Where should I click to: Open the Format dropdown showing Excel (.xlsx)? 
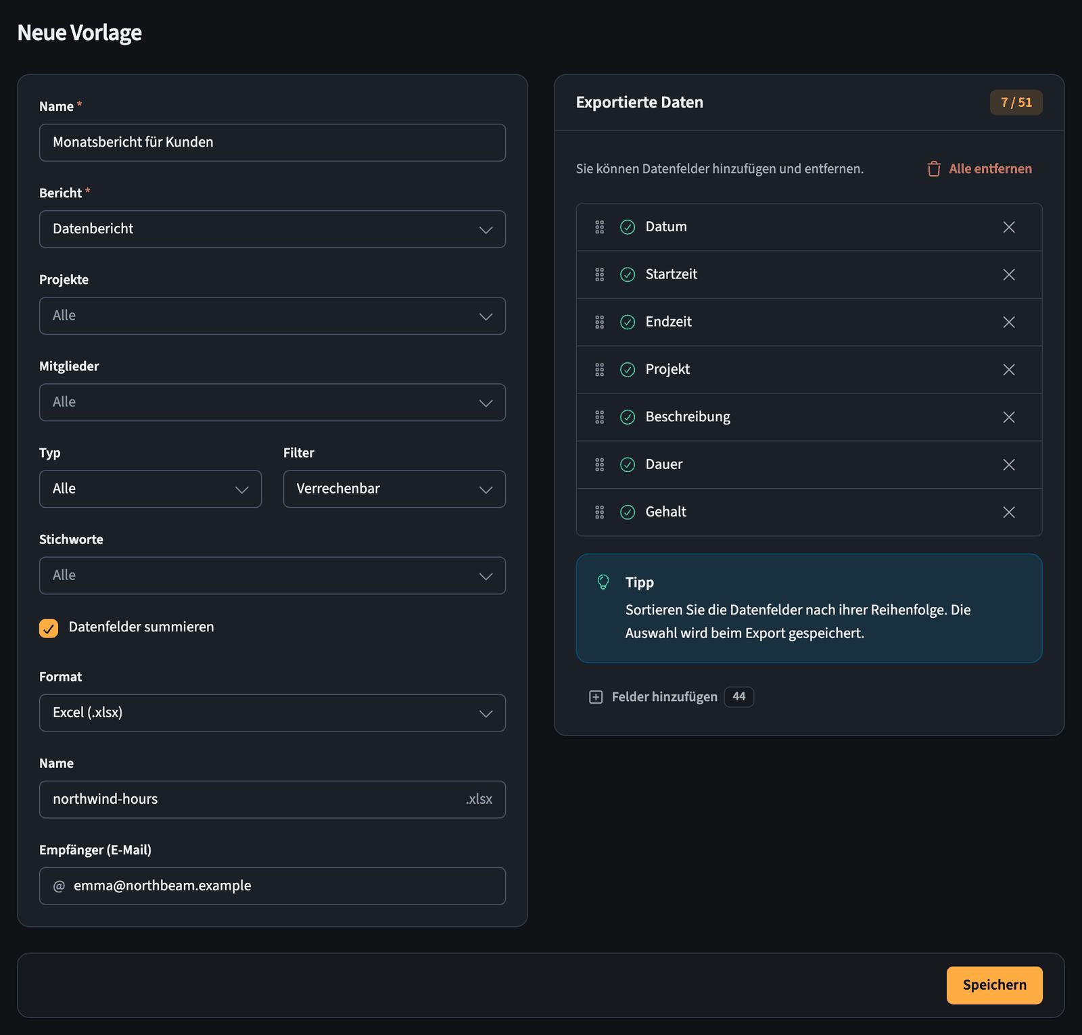273,713
